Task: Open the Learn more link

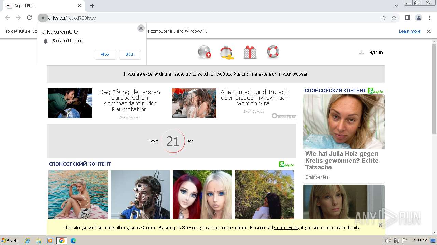Action: coord(410,31)
